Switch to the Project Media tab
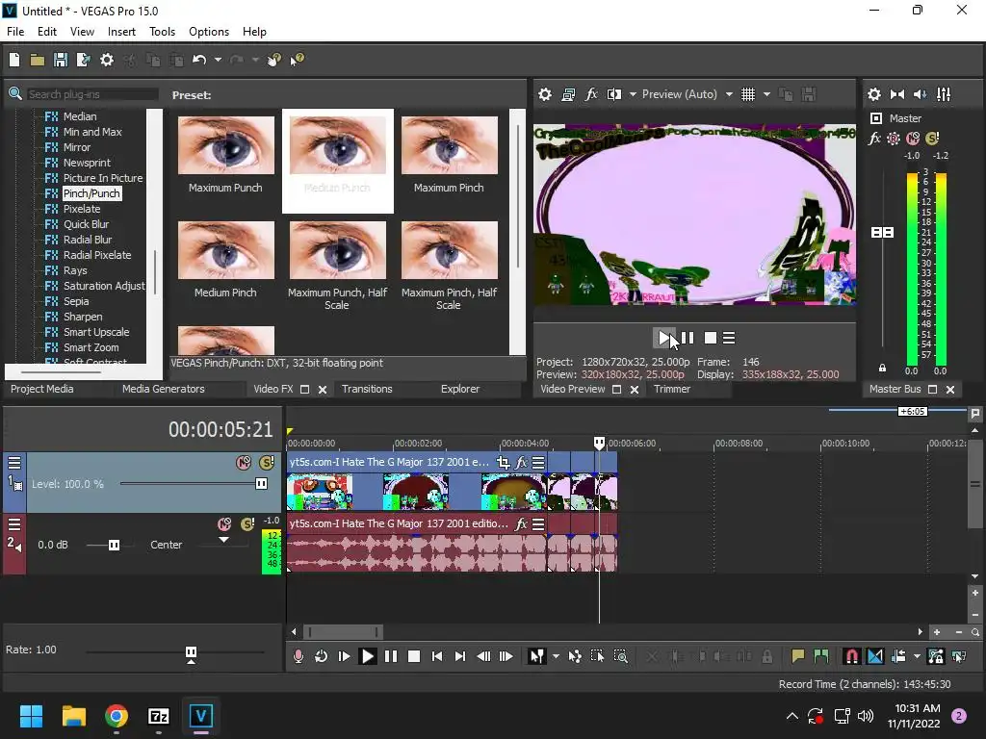This screenshot has height=739, width=986. pos(42,389)
